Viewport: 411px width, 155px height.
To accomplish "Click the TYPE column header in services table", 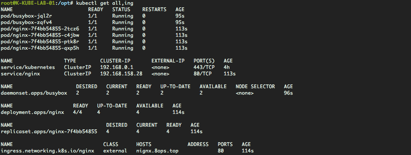I will [x=70, y=61].
